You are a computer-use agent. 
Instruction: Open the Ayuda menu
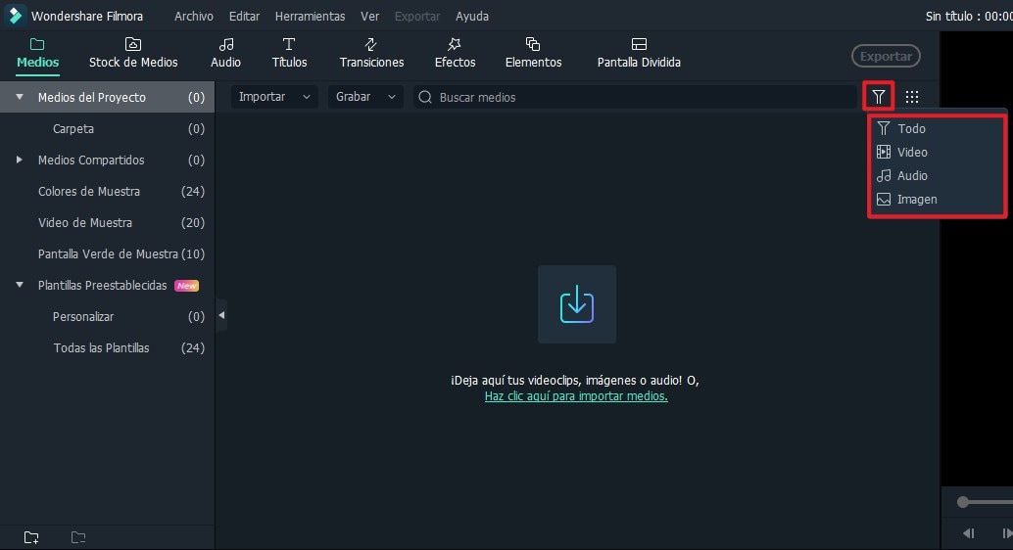(x=471, y=16)
